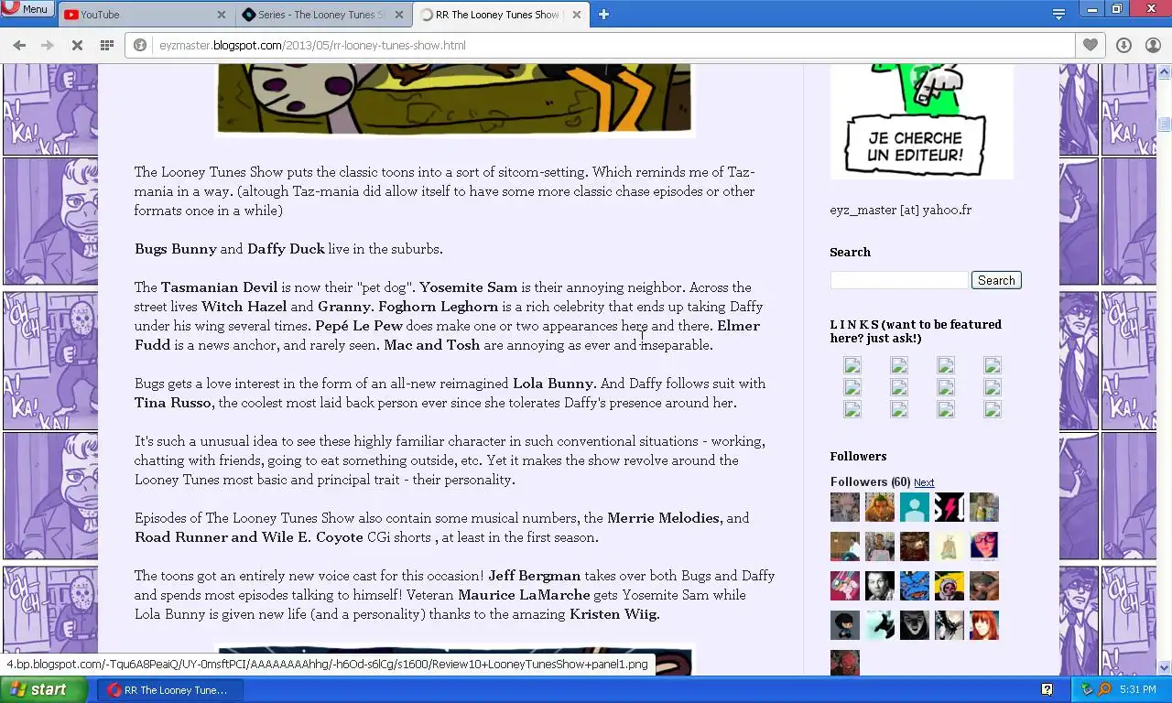This screenshot has height=703, width=1172.
Task: Click the bold name Jeff Bergman
Action: [x=534, y=576]
